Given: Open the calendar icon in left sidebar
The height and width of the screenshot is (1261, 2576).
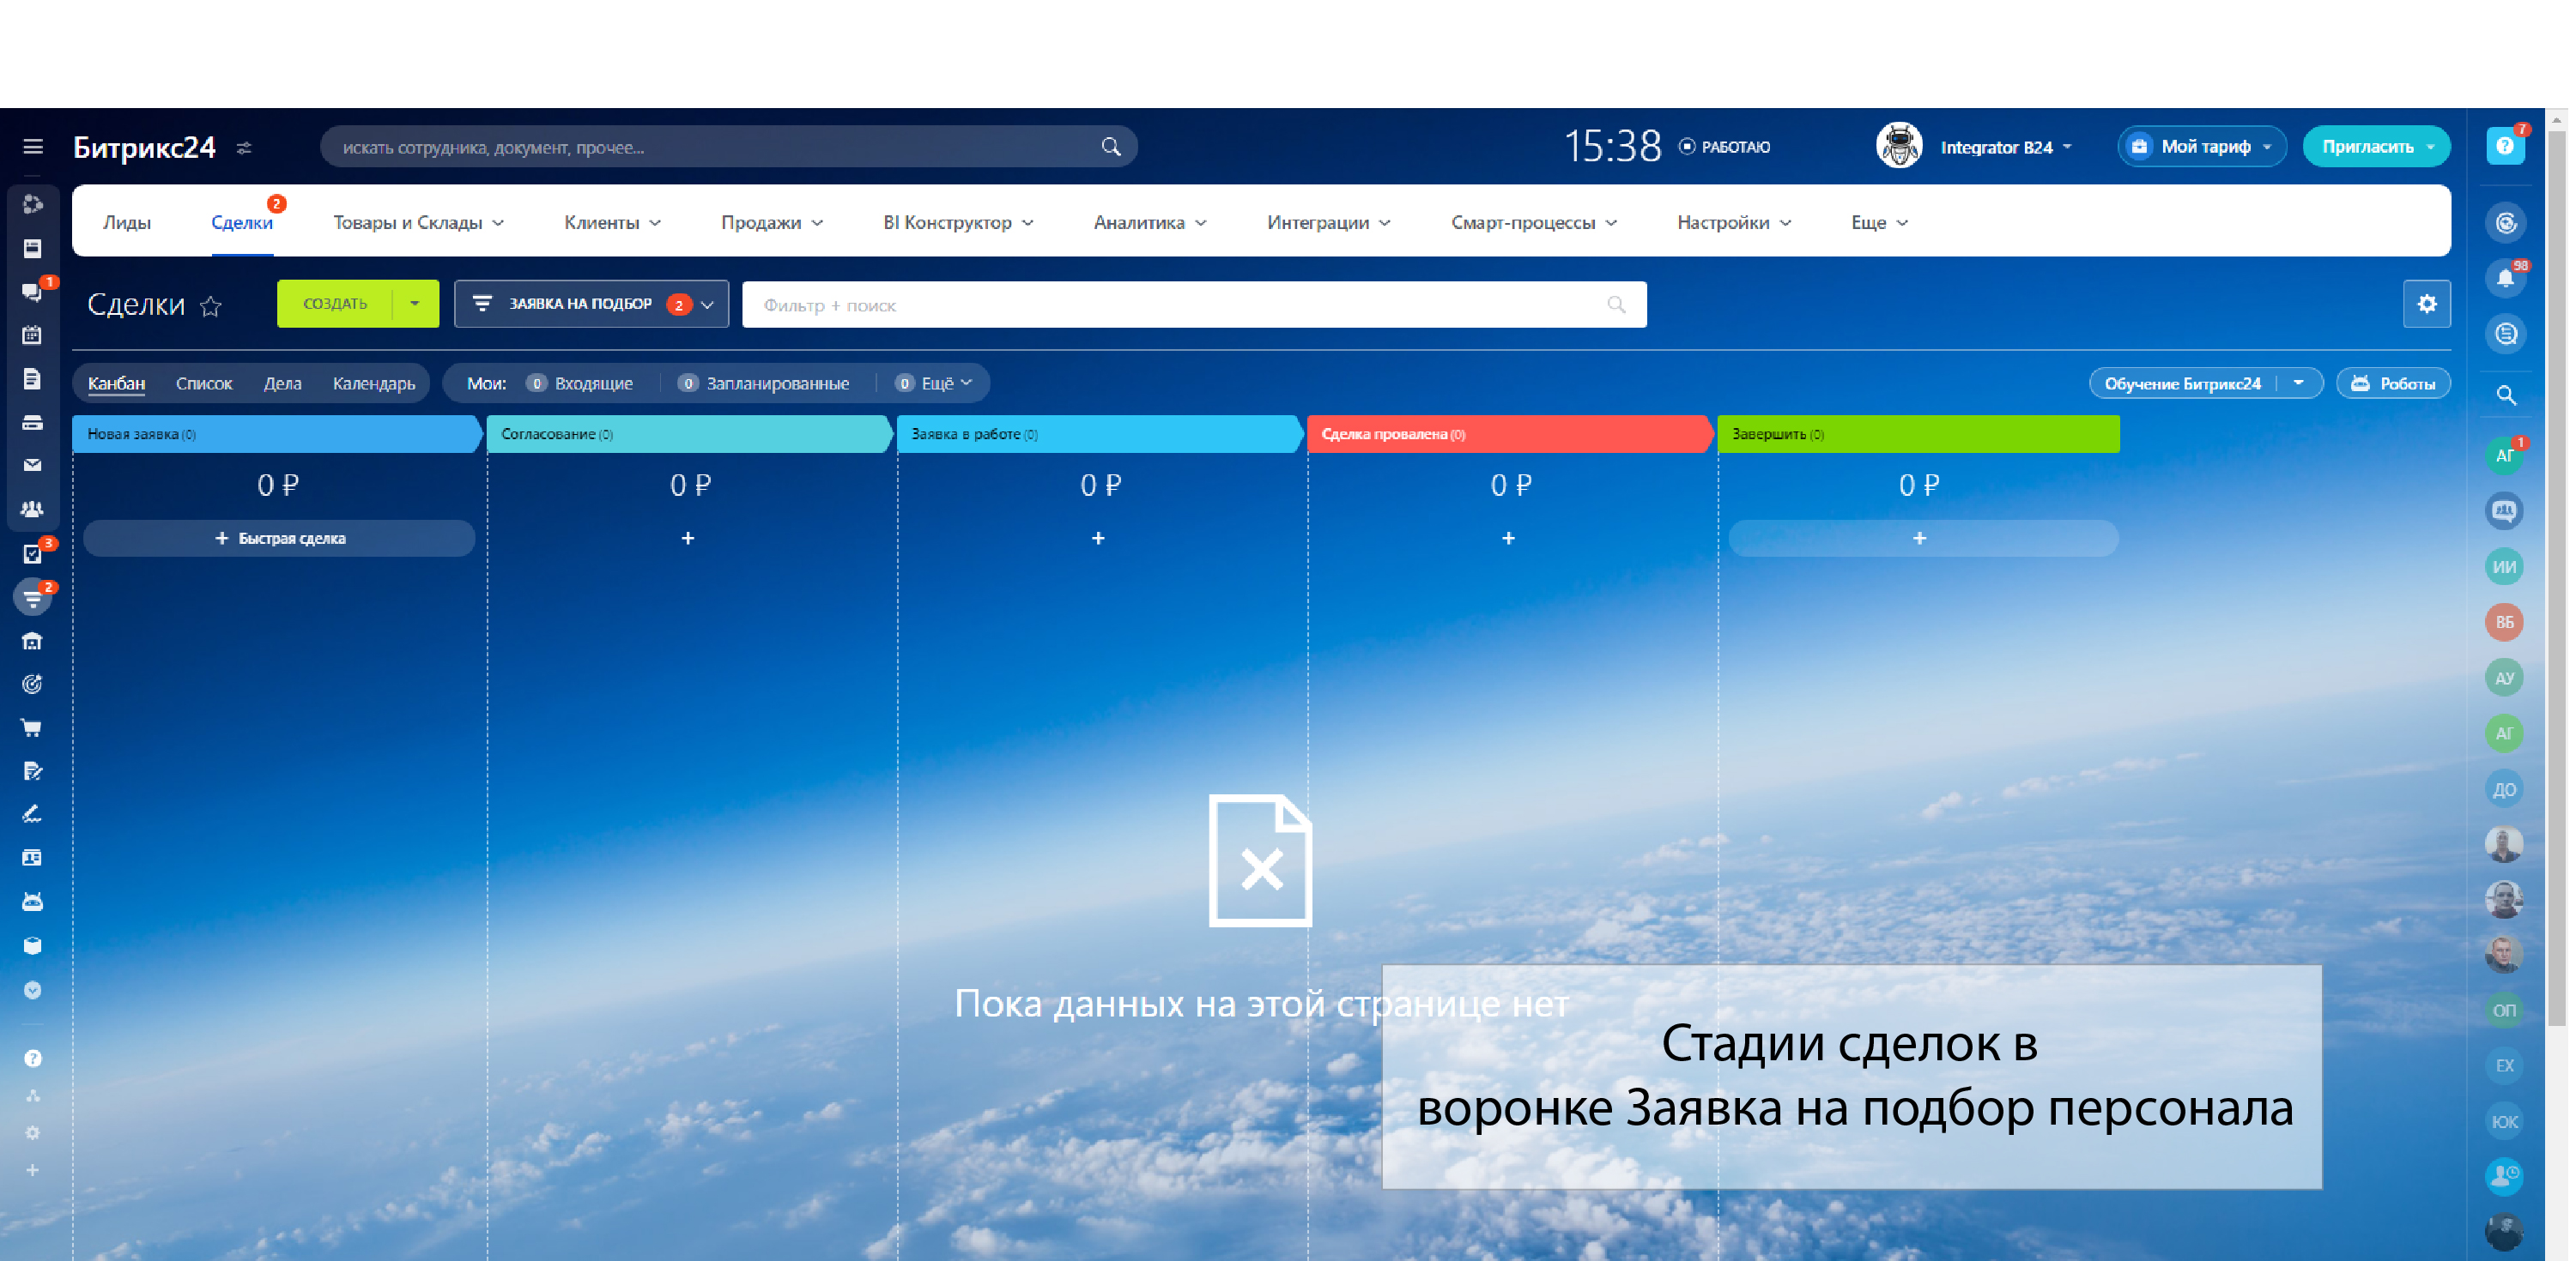Looking at the screenshot, I should pos(32,335).
